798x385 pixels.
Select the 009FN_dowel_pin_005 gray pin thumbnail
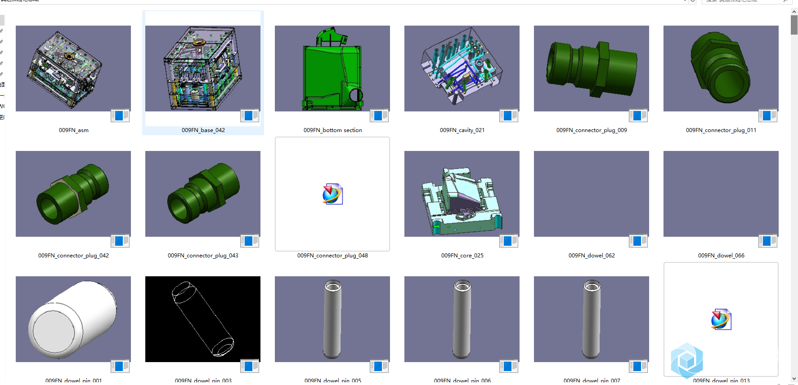click(x=332, y=319)
